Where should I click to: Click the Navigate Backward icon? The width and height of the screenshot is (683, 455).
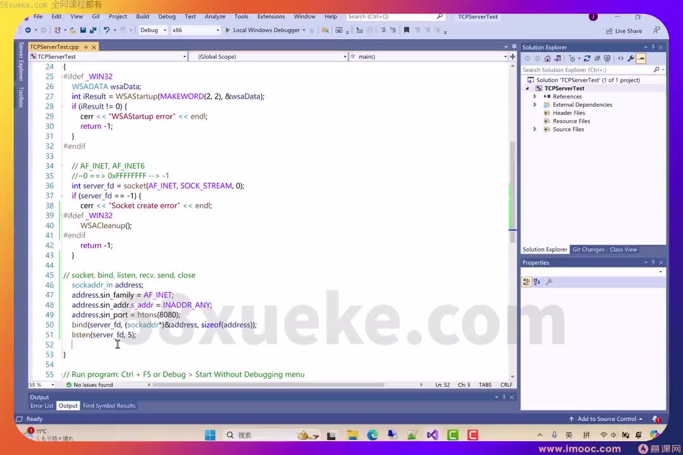[x=28, y=30]
